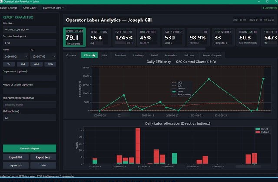Select the Utilization 45% card
278x182 pixels.
[149, 37]
